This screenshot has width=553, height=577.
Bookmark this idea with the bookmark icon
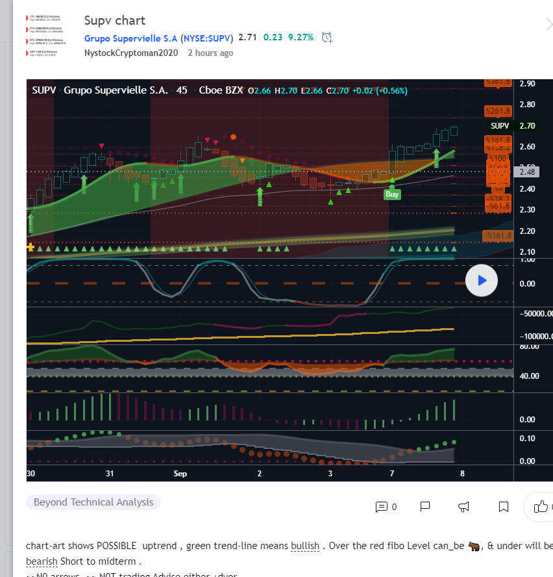(x=504, y=507)
